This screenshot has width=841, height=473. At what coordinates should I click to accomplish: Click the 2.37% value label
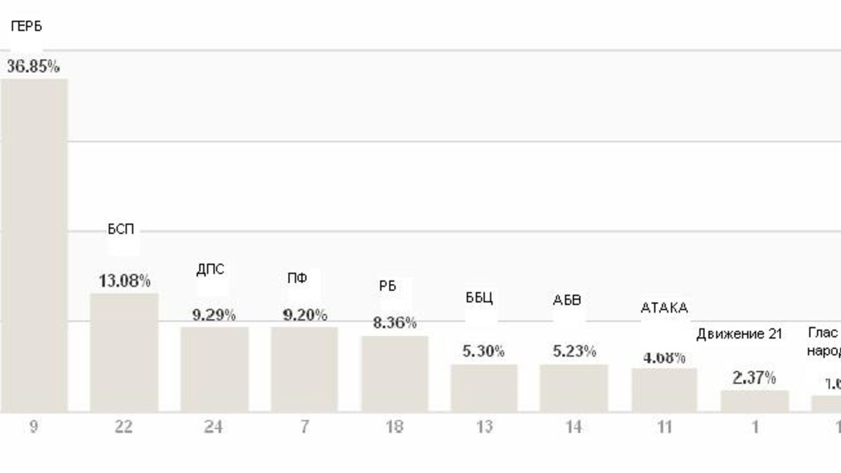(x=754, y=378)
